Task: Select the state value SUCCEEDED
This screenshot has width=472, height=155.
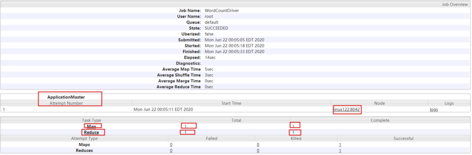Action: (216, 28)
